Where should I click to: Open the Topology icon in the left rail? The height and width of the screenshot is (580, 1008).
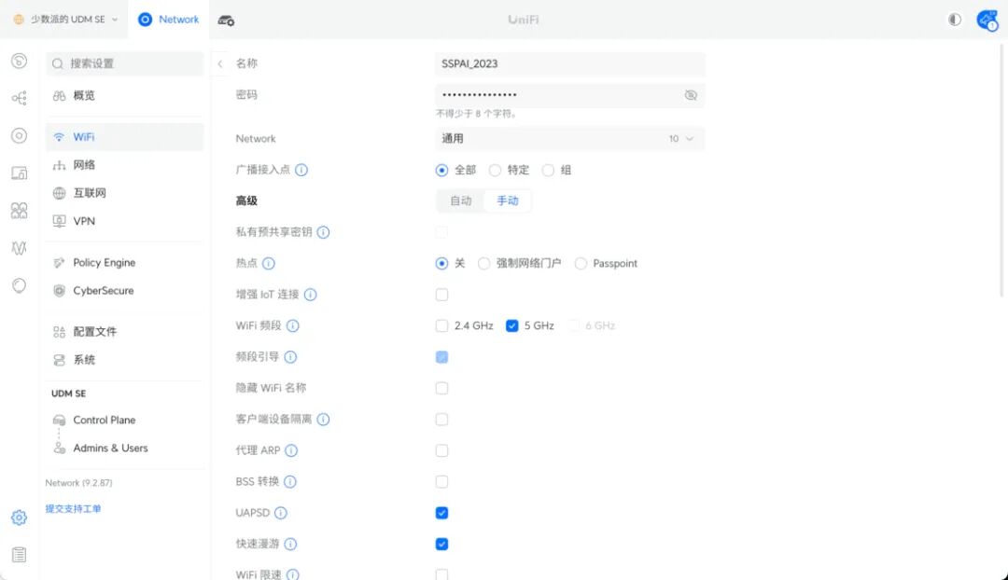[x=20, y=98]
